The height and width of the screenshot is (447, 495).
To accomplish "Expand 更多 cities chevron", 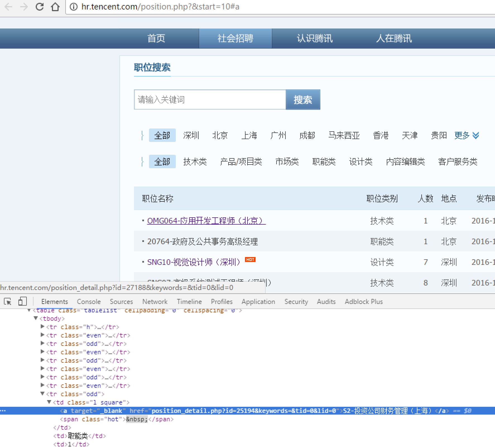I will point(476,135).
